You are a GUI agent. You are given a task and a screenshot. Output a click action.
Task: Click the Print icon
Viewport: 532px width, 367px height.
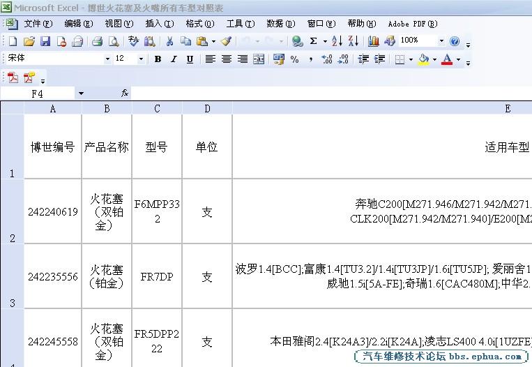pyautogui.click(x=97, y=41)
